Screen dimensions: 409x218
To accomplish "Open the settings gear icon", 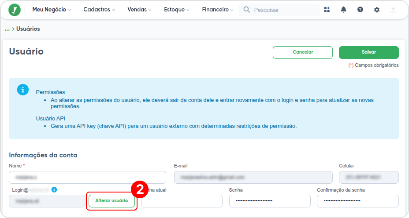I will [377, 10].
